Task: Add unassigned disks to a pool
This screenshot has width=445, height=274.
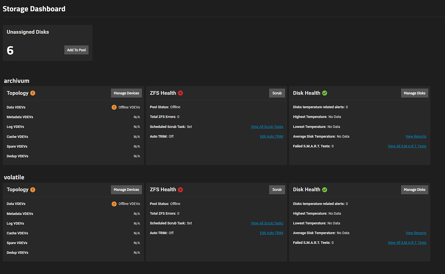Action: pos(76,50)
